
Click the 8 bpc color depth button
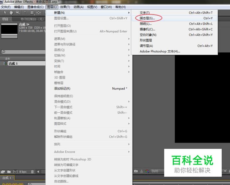pos(23,172)
